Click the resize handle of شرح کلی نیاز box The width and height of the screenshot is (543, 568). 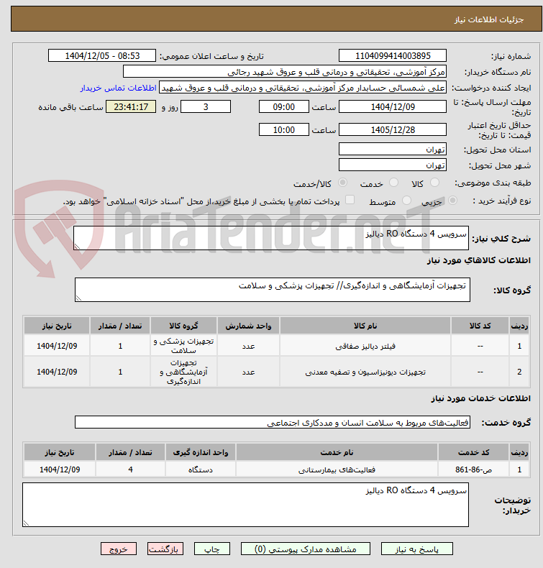[77, 247]
